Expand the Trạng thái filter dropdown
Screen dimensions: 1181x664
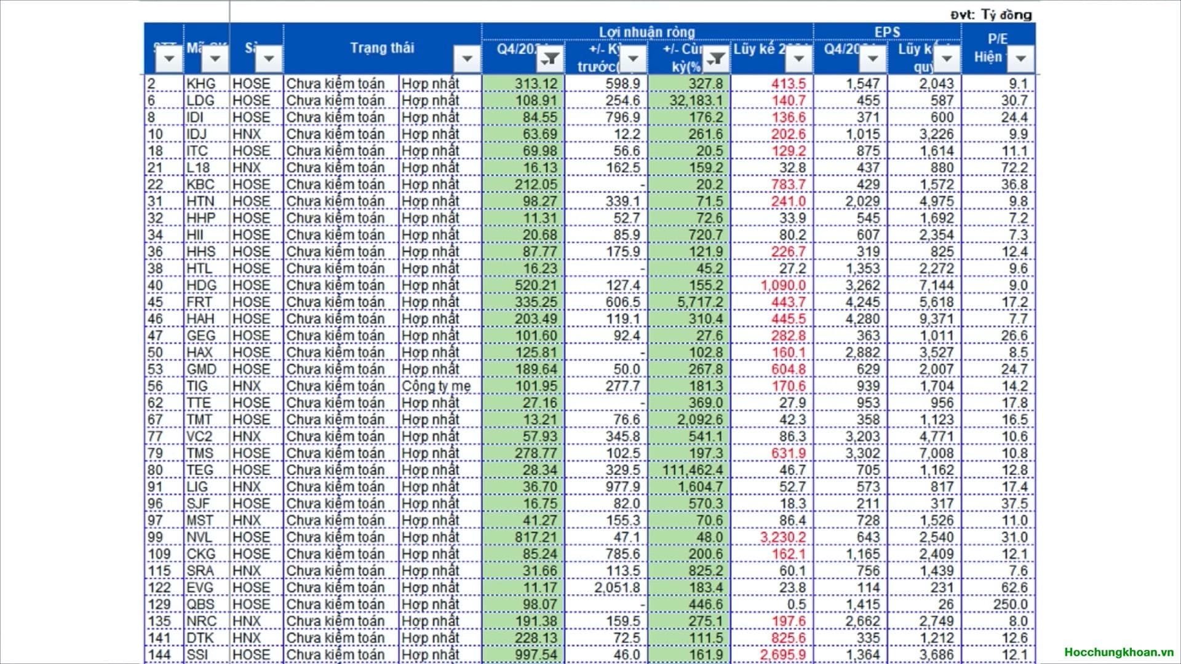[467, 60]
